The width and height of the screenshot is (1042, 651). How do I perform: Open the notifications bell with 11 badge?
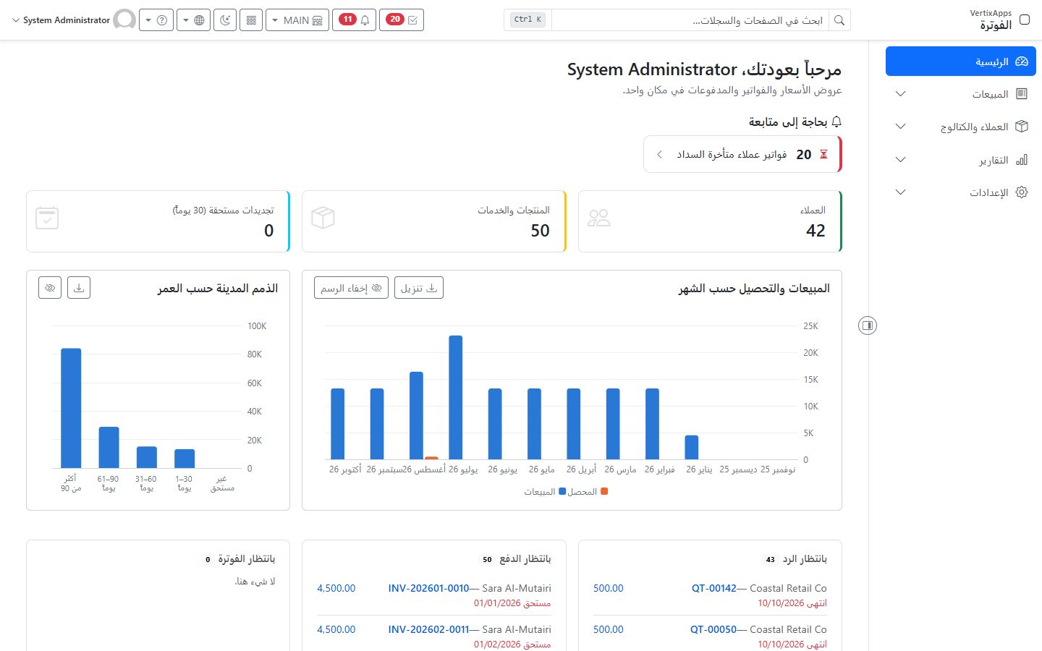[x=355, y=20]
